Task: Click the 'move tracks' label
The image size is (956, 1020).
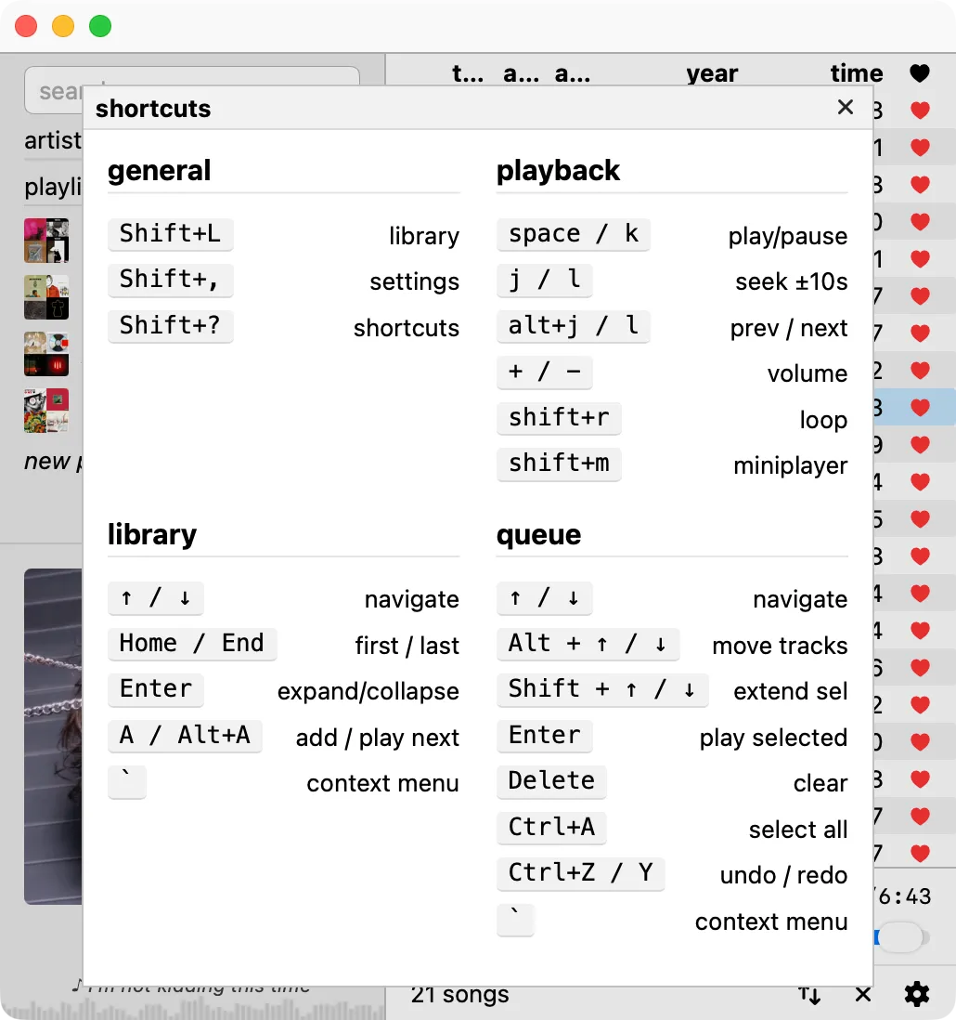Action: click(780, 646)
